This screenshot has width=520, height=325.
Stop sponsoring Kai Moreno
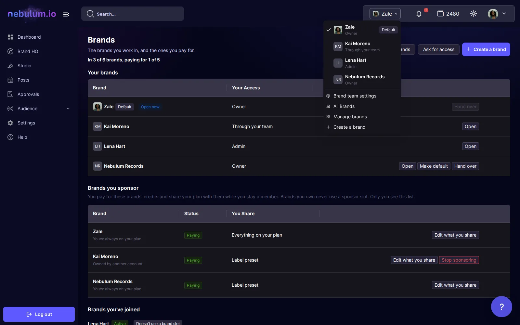(x=459, y=260)
